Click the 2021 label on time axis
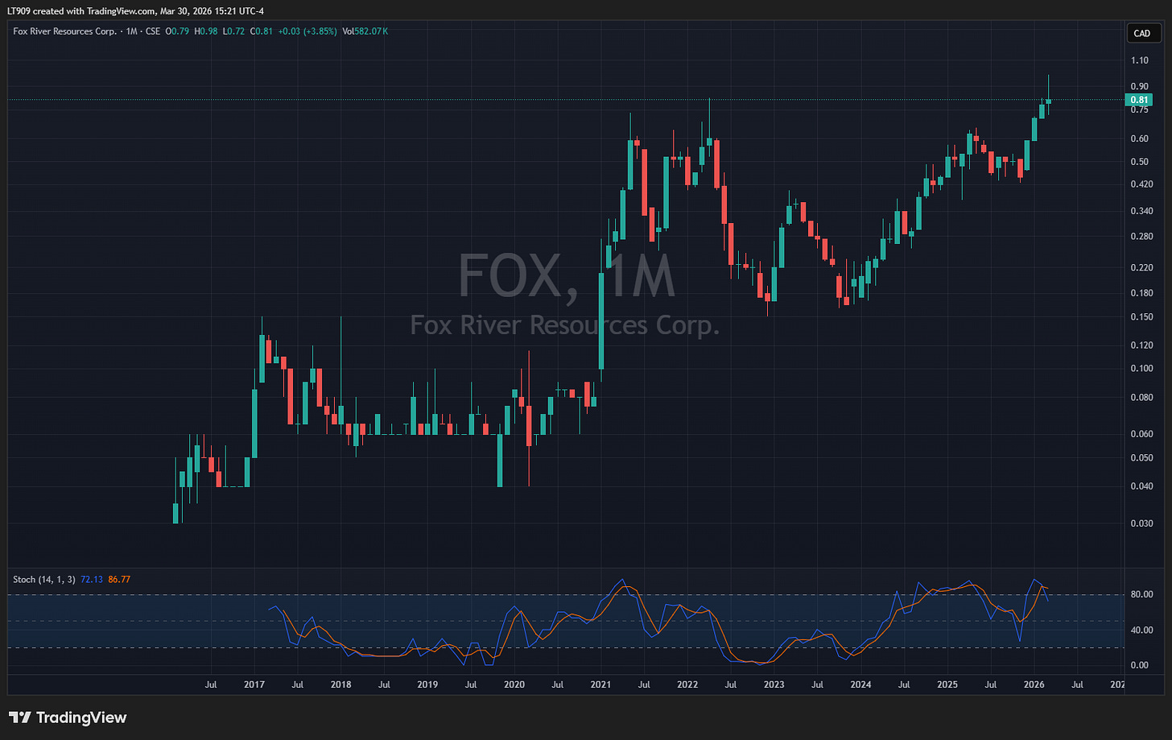 [x=600, y=685]
